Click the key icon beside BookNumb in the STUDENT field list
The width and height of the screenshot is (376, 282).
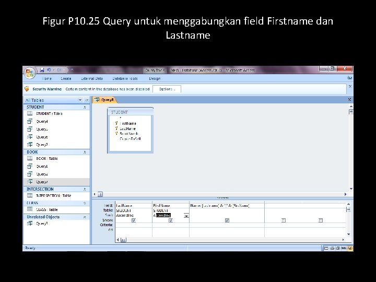click(116, 133)
